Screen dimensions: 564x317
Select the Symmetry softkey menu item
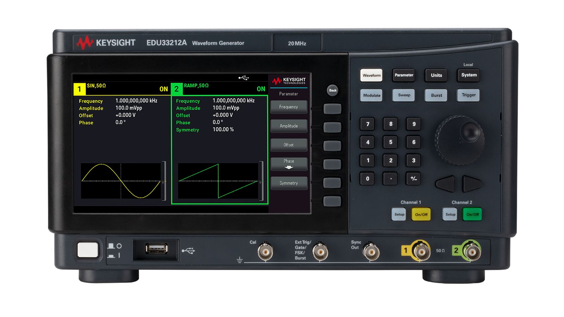(x=289, y=183)
